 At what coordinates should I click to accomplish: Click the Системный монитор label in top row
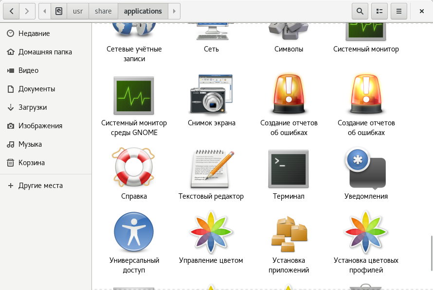pyautogui.click(x=366, y=50)
